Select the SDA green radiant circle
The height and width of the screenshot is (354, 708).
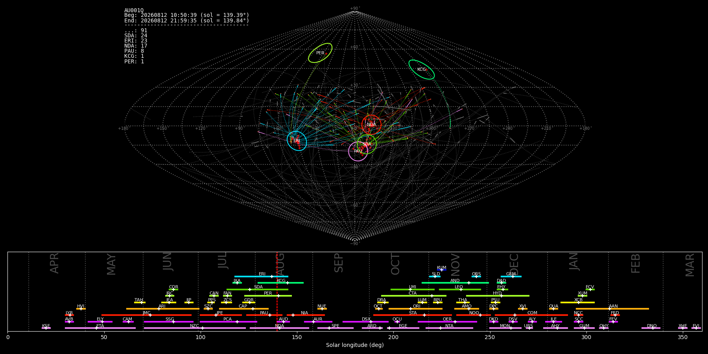coord(367,144)
